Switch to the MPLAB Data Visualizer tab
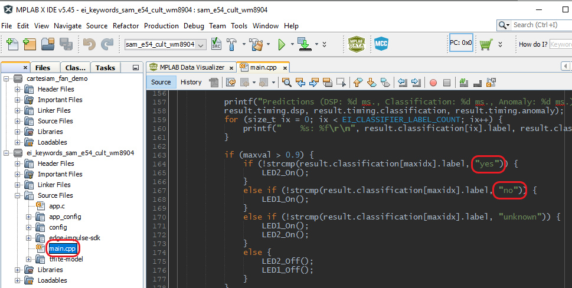Viewport: 572px width, 288px height. (191, 67)
